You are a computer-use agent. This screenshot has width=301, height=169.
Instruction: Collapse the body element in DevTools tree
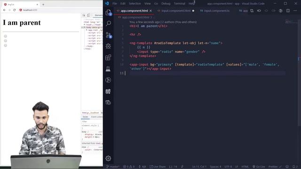84,27
